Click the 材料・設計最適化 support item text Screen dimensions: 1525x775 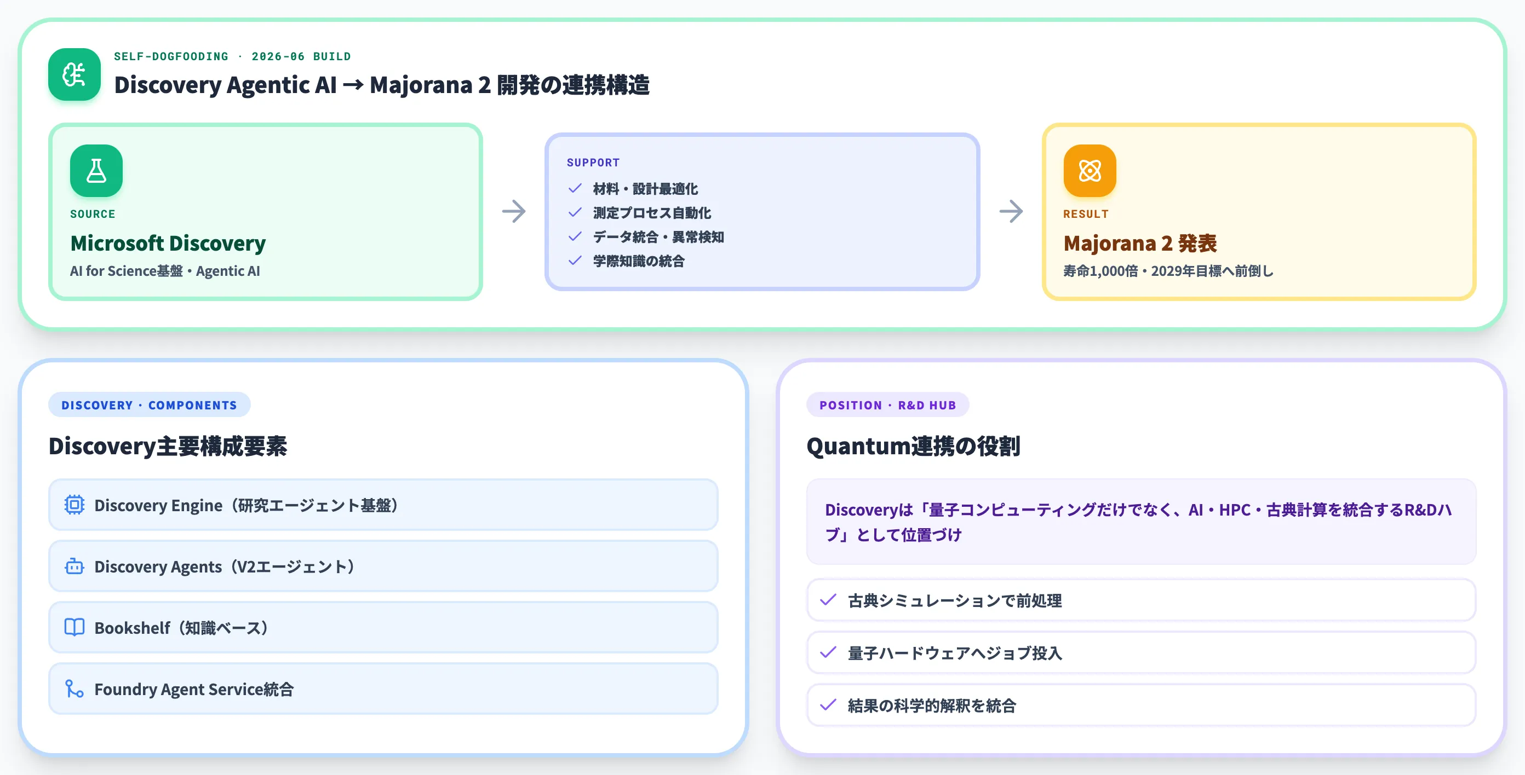pyautogui.click(x=645, y=189)
